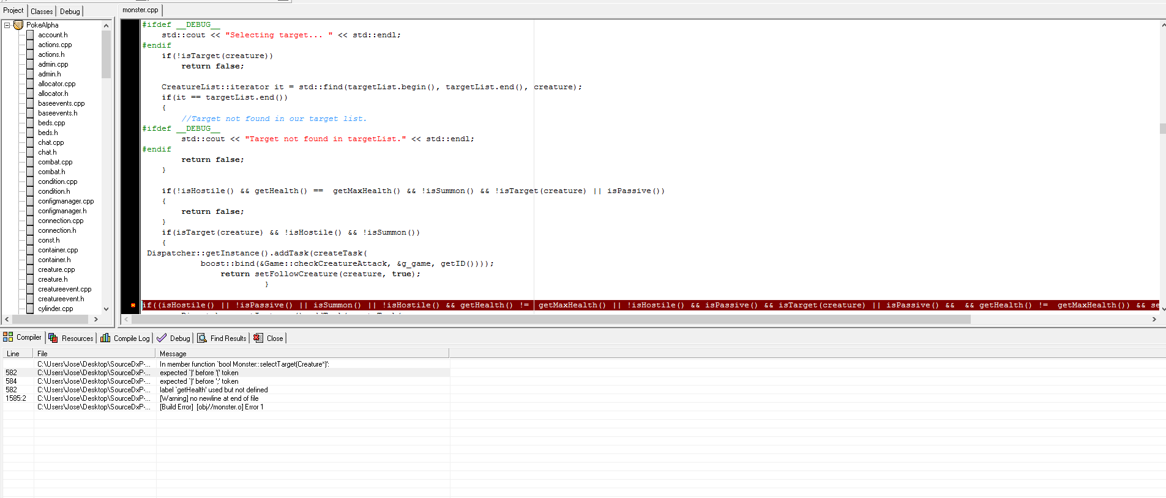Switch to the Classes tab
Screen dimensions: 1166x498
[42, 11]
